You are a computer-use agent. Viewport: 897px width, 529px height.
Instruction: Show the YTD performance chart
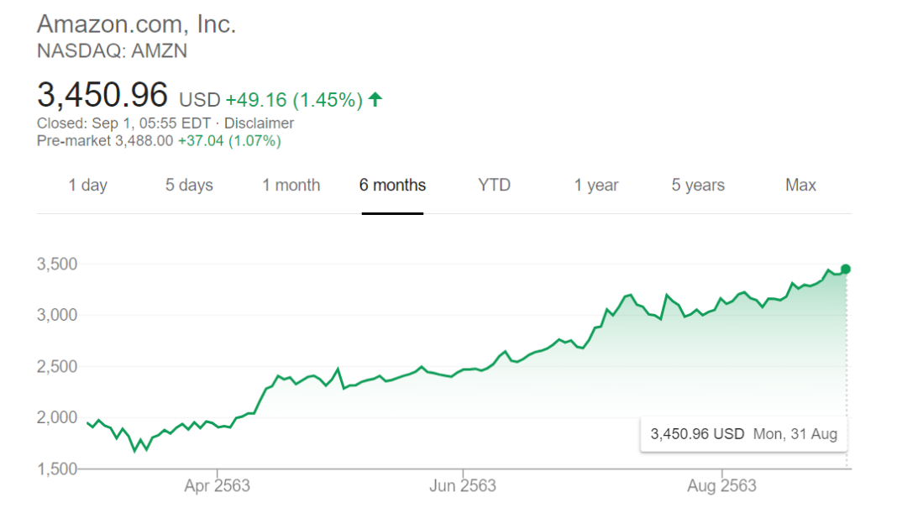[494, 185]
